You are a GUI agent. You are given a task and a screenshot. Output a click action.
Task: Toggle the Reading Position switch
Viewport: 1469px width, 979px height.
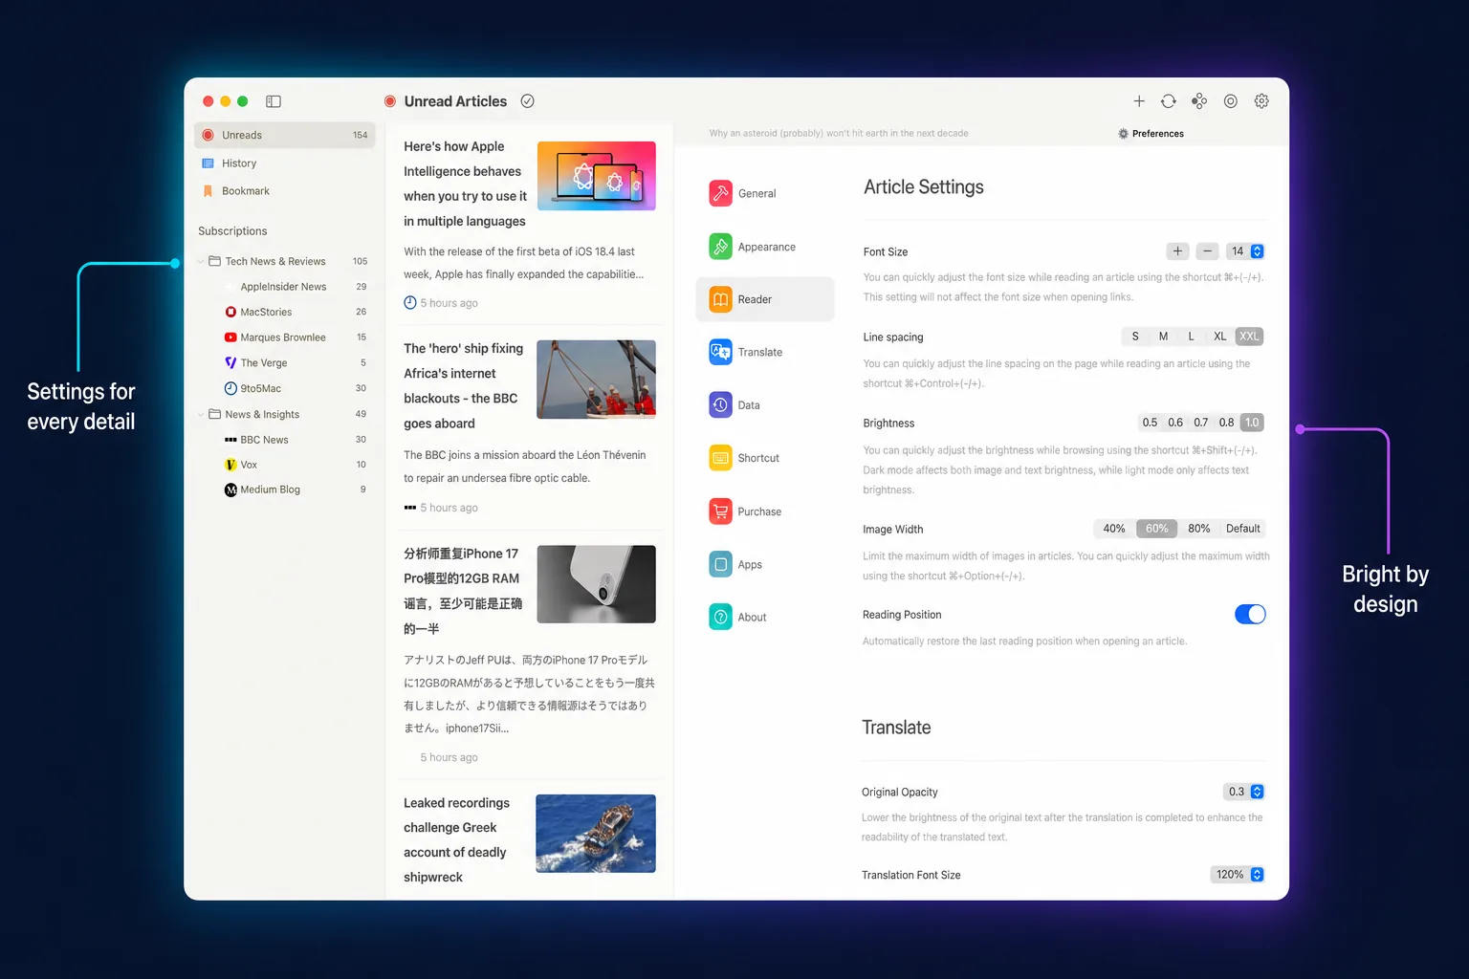tap(1250, 615)
